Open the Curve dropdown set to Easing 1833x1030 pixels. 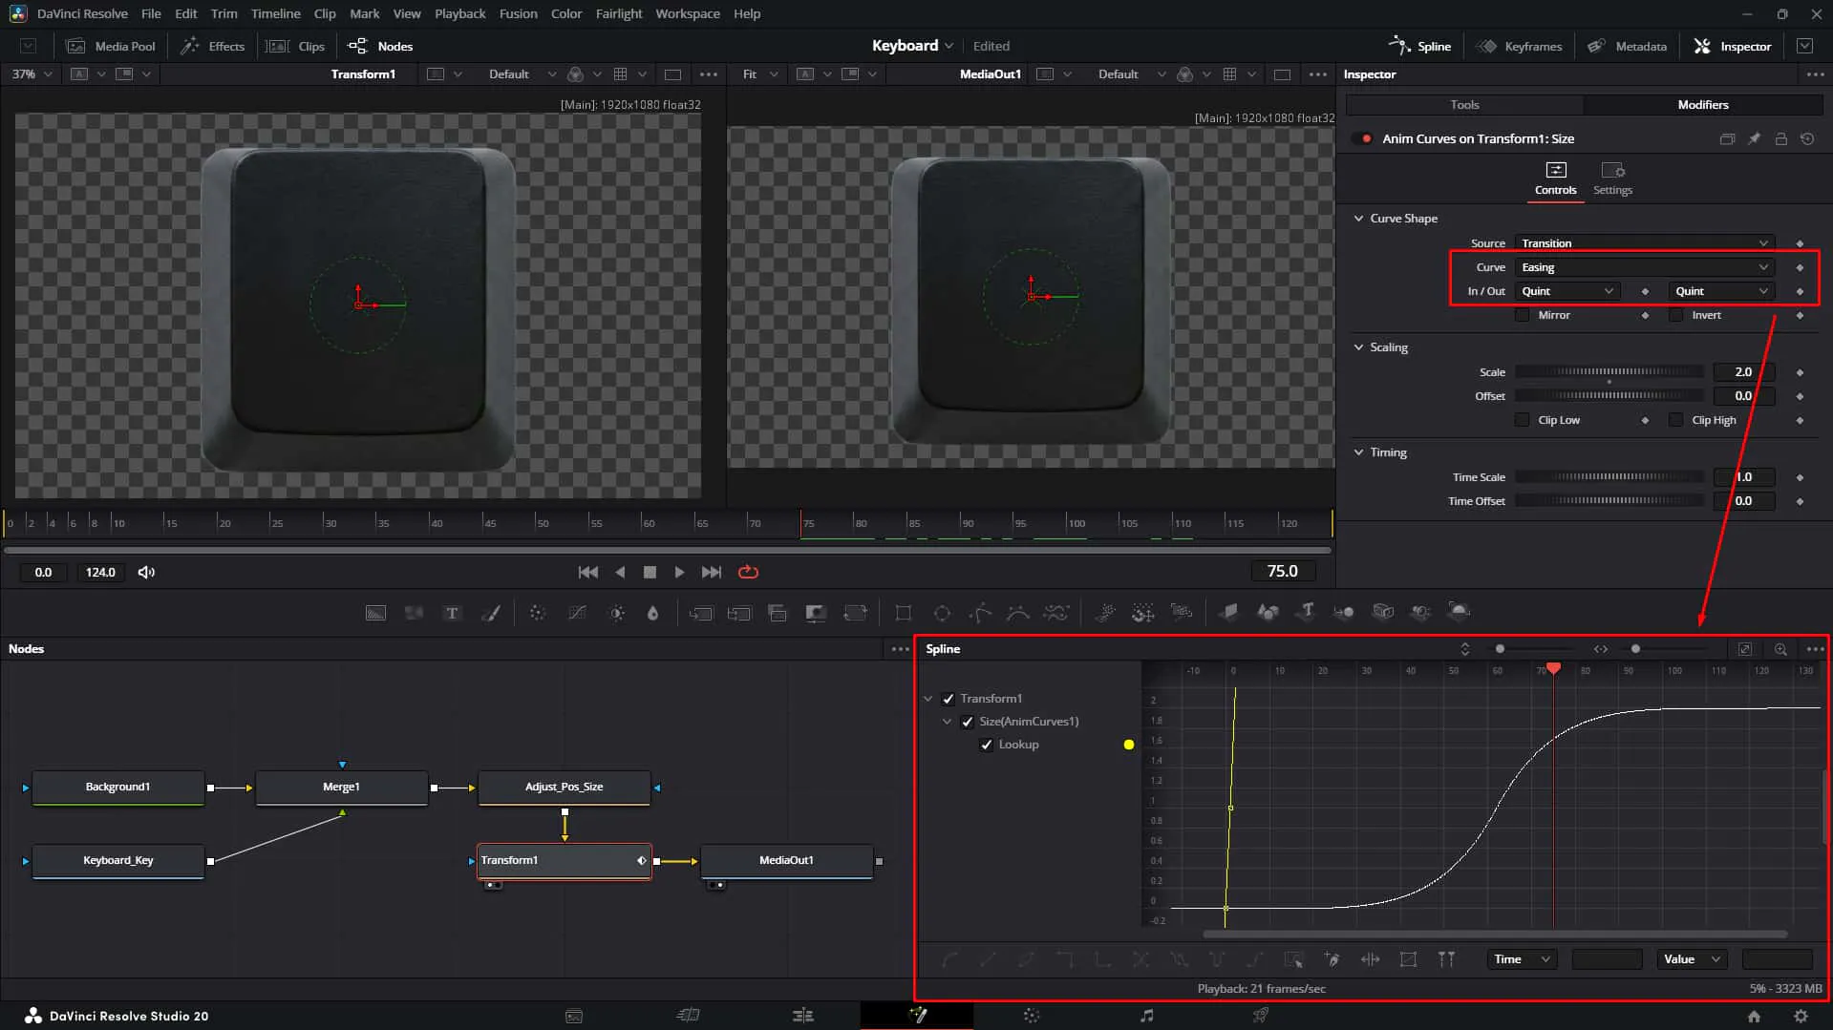(x=1645, y=267)
